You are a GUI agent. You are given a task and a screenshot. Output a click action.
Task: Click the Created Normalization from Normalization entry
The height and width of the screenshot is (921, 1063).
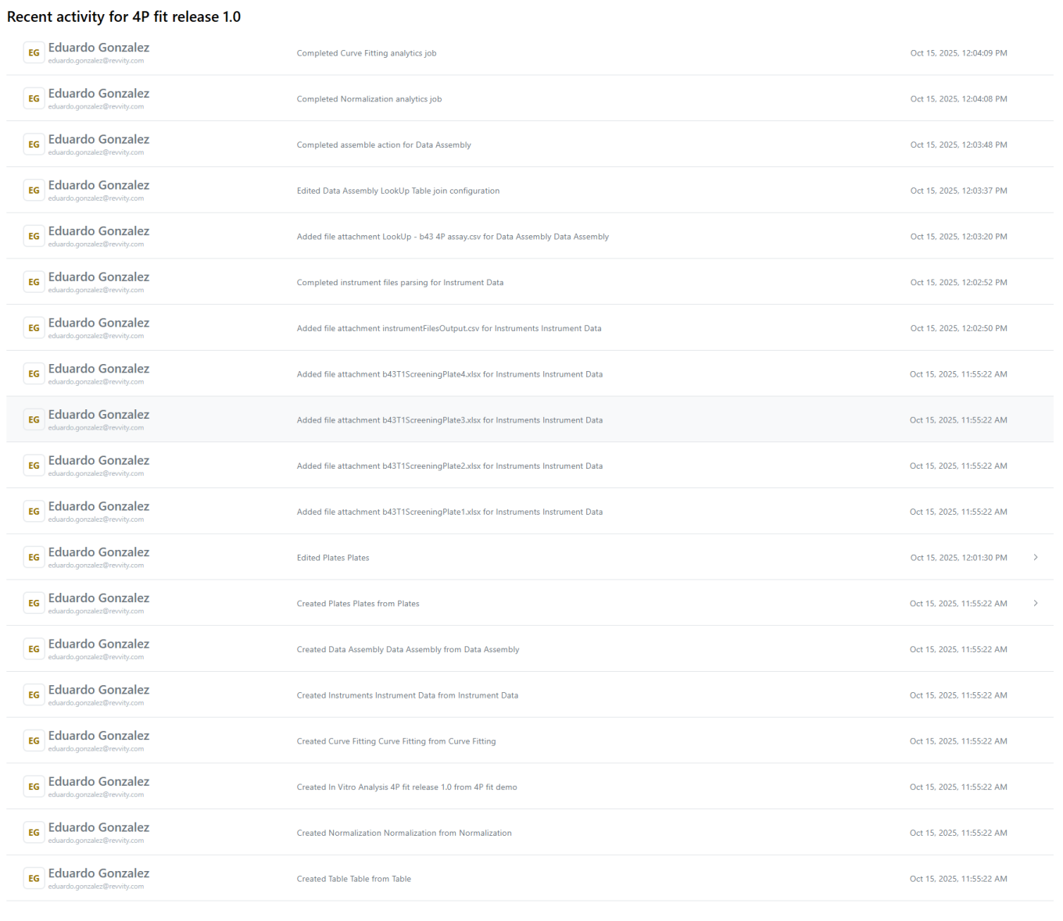point(404,834)
